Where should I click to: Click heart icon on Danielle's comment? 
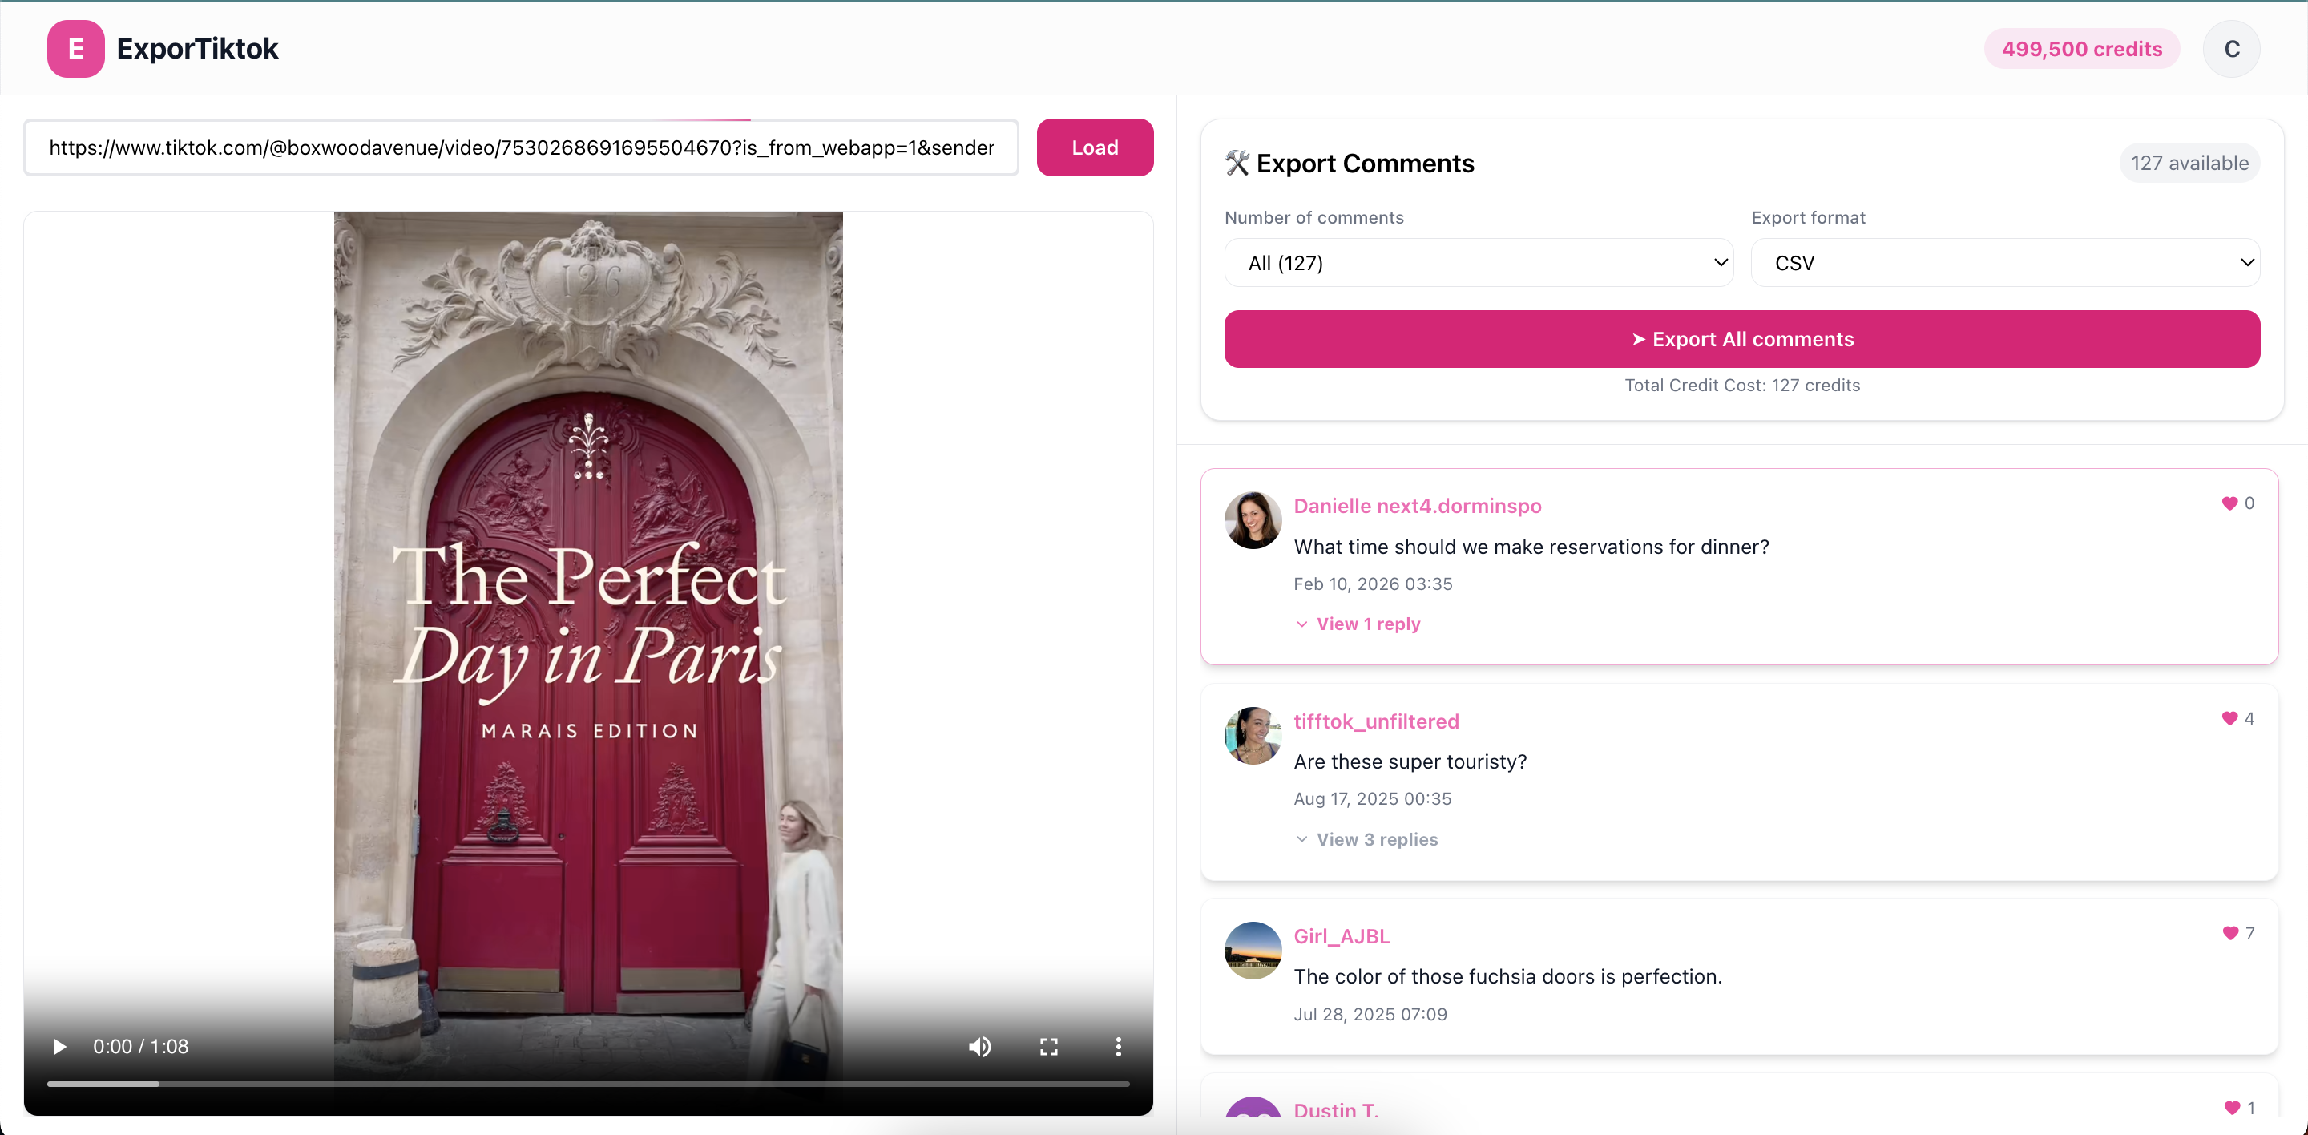point(2229,503)
